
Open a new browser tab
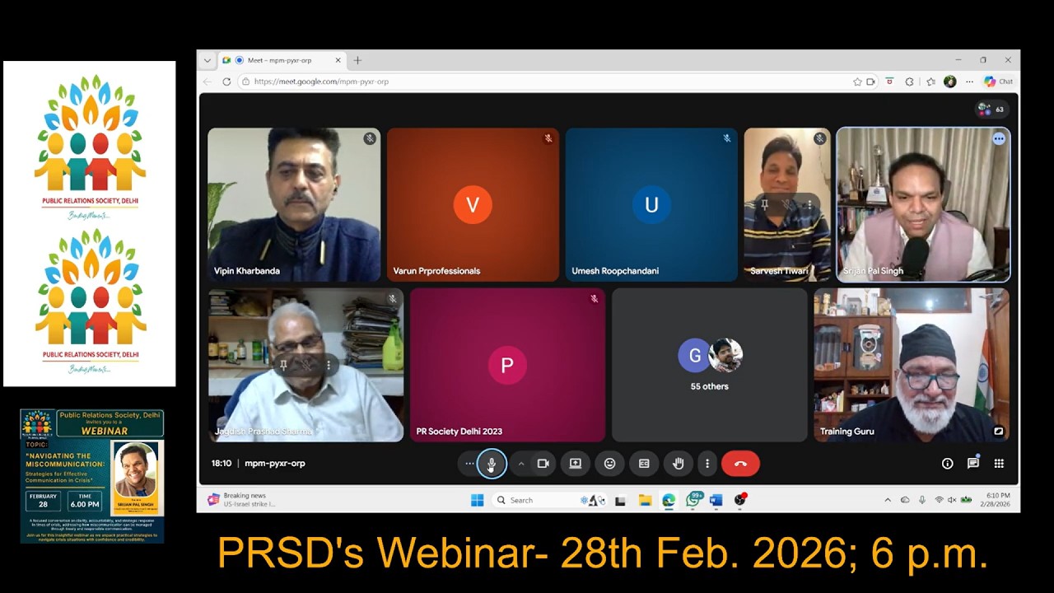tap(357, 60)
